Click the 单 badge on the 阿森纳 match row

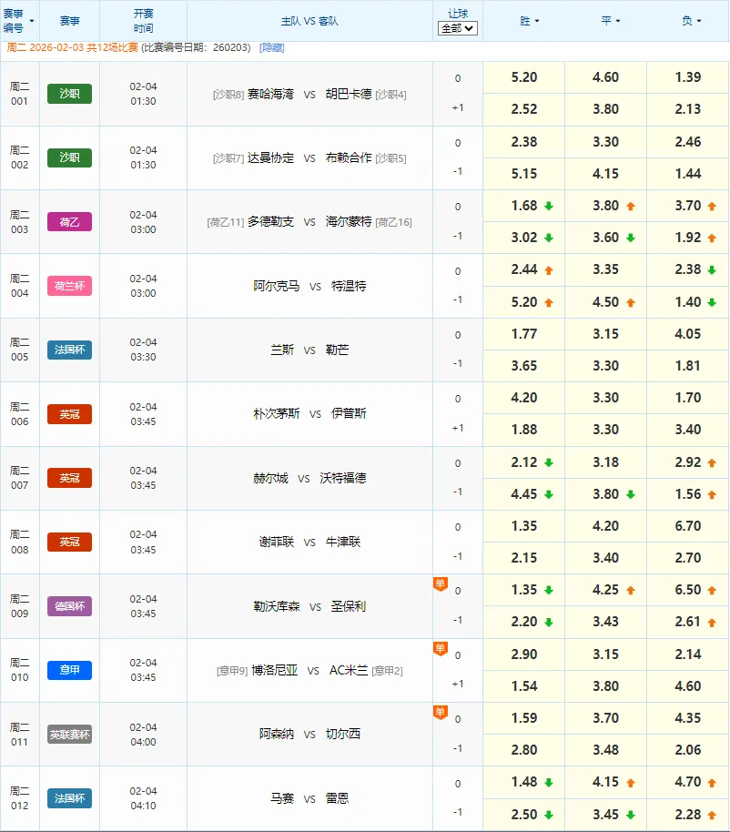pyautogui.click(x=441, y=714)
